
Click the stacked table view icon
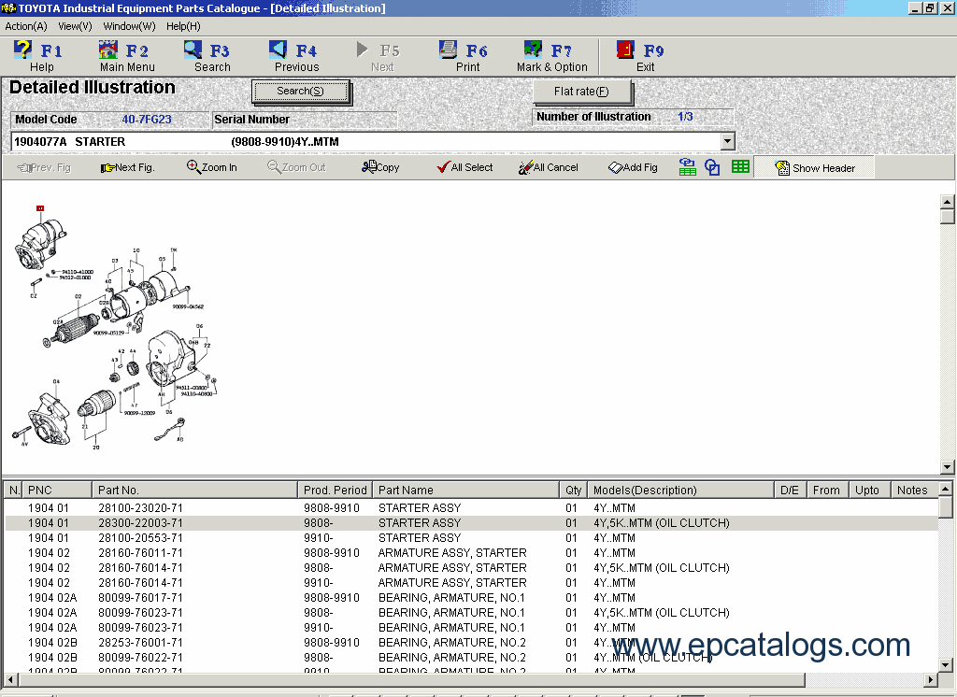pyautogui.click(x=687, y=167)
